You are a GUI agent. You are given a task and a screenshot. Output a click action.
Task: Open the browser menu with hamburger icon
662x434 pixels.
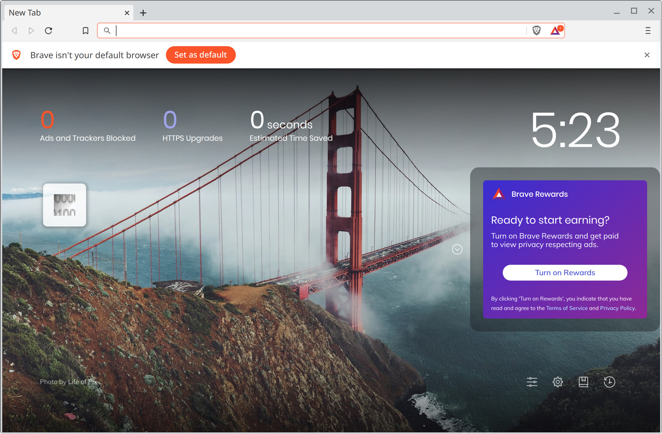[x=648, y=30]
